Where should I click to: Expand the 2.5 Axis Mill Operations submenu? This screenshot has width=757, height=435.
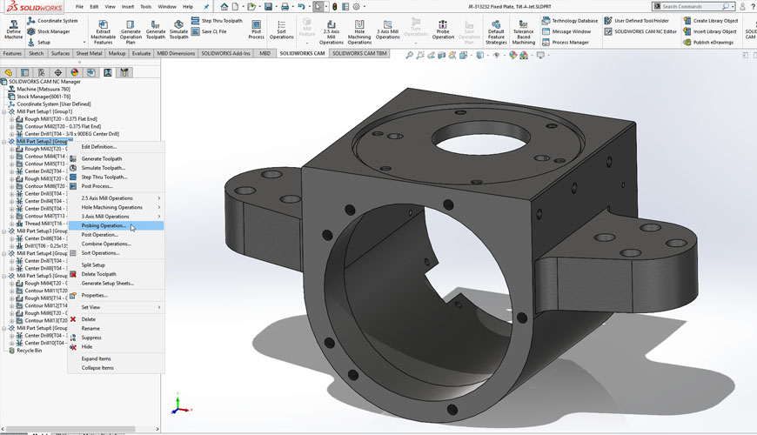(x=107, y=198)
